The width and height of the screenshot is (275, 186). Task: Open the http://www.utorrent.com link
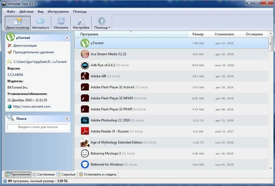[32, 107]
